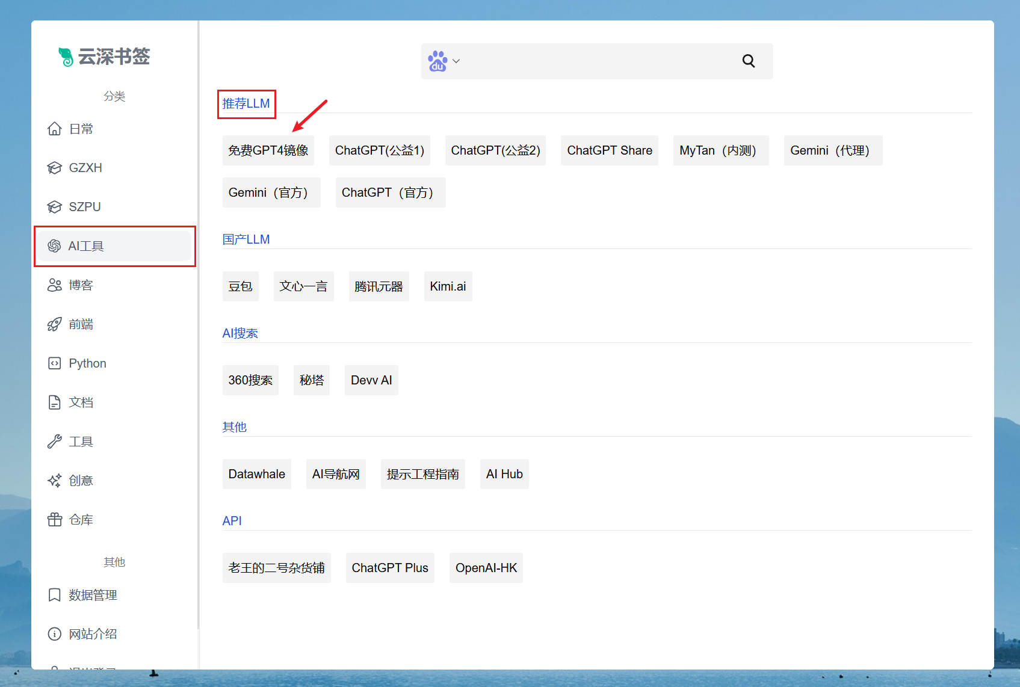Image resolution: width=1020 pixels, height=687 pixels.
Task: Click the gift box icon beside 仓库
Action: 55,520
